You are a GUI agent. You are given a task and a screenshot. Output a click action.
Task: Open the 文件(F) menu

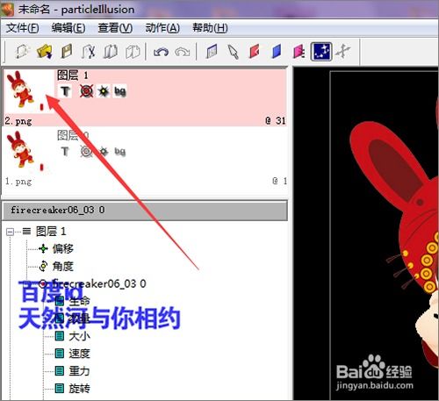pyautogui.click(x=22, y=28)
